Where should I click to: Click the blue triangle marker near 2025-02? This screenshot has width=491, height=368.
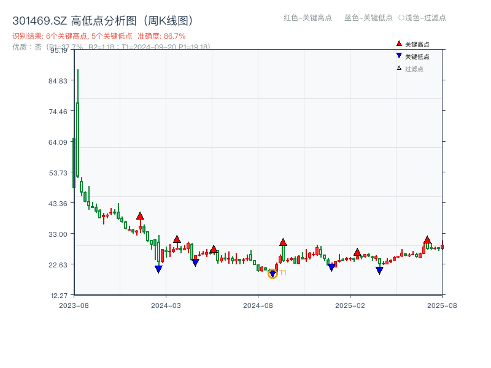pyautogui.click(x=379, y=270)
